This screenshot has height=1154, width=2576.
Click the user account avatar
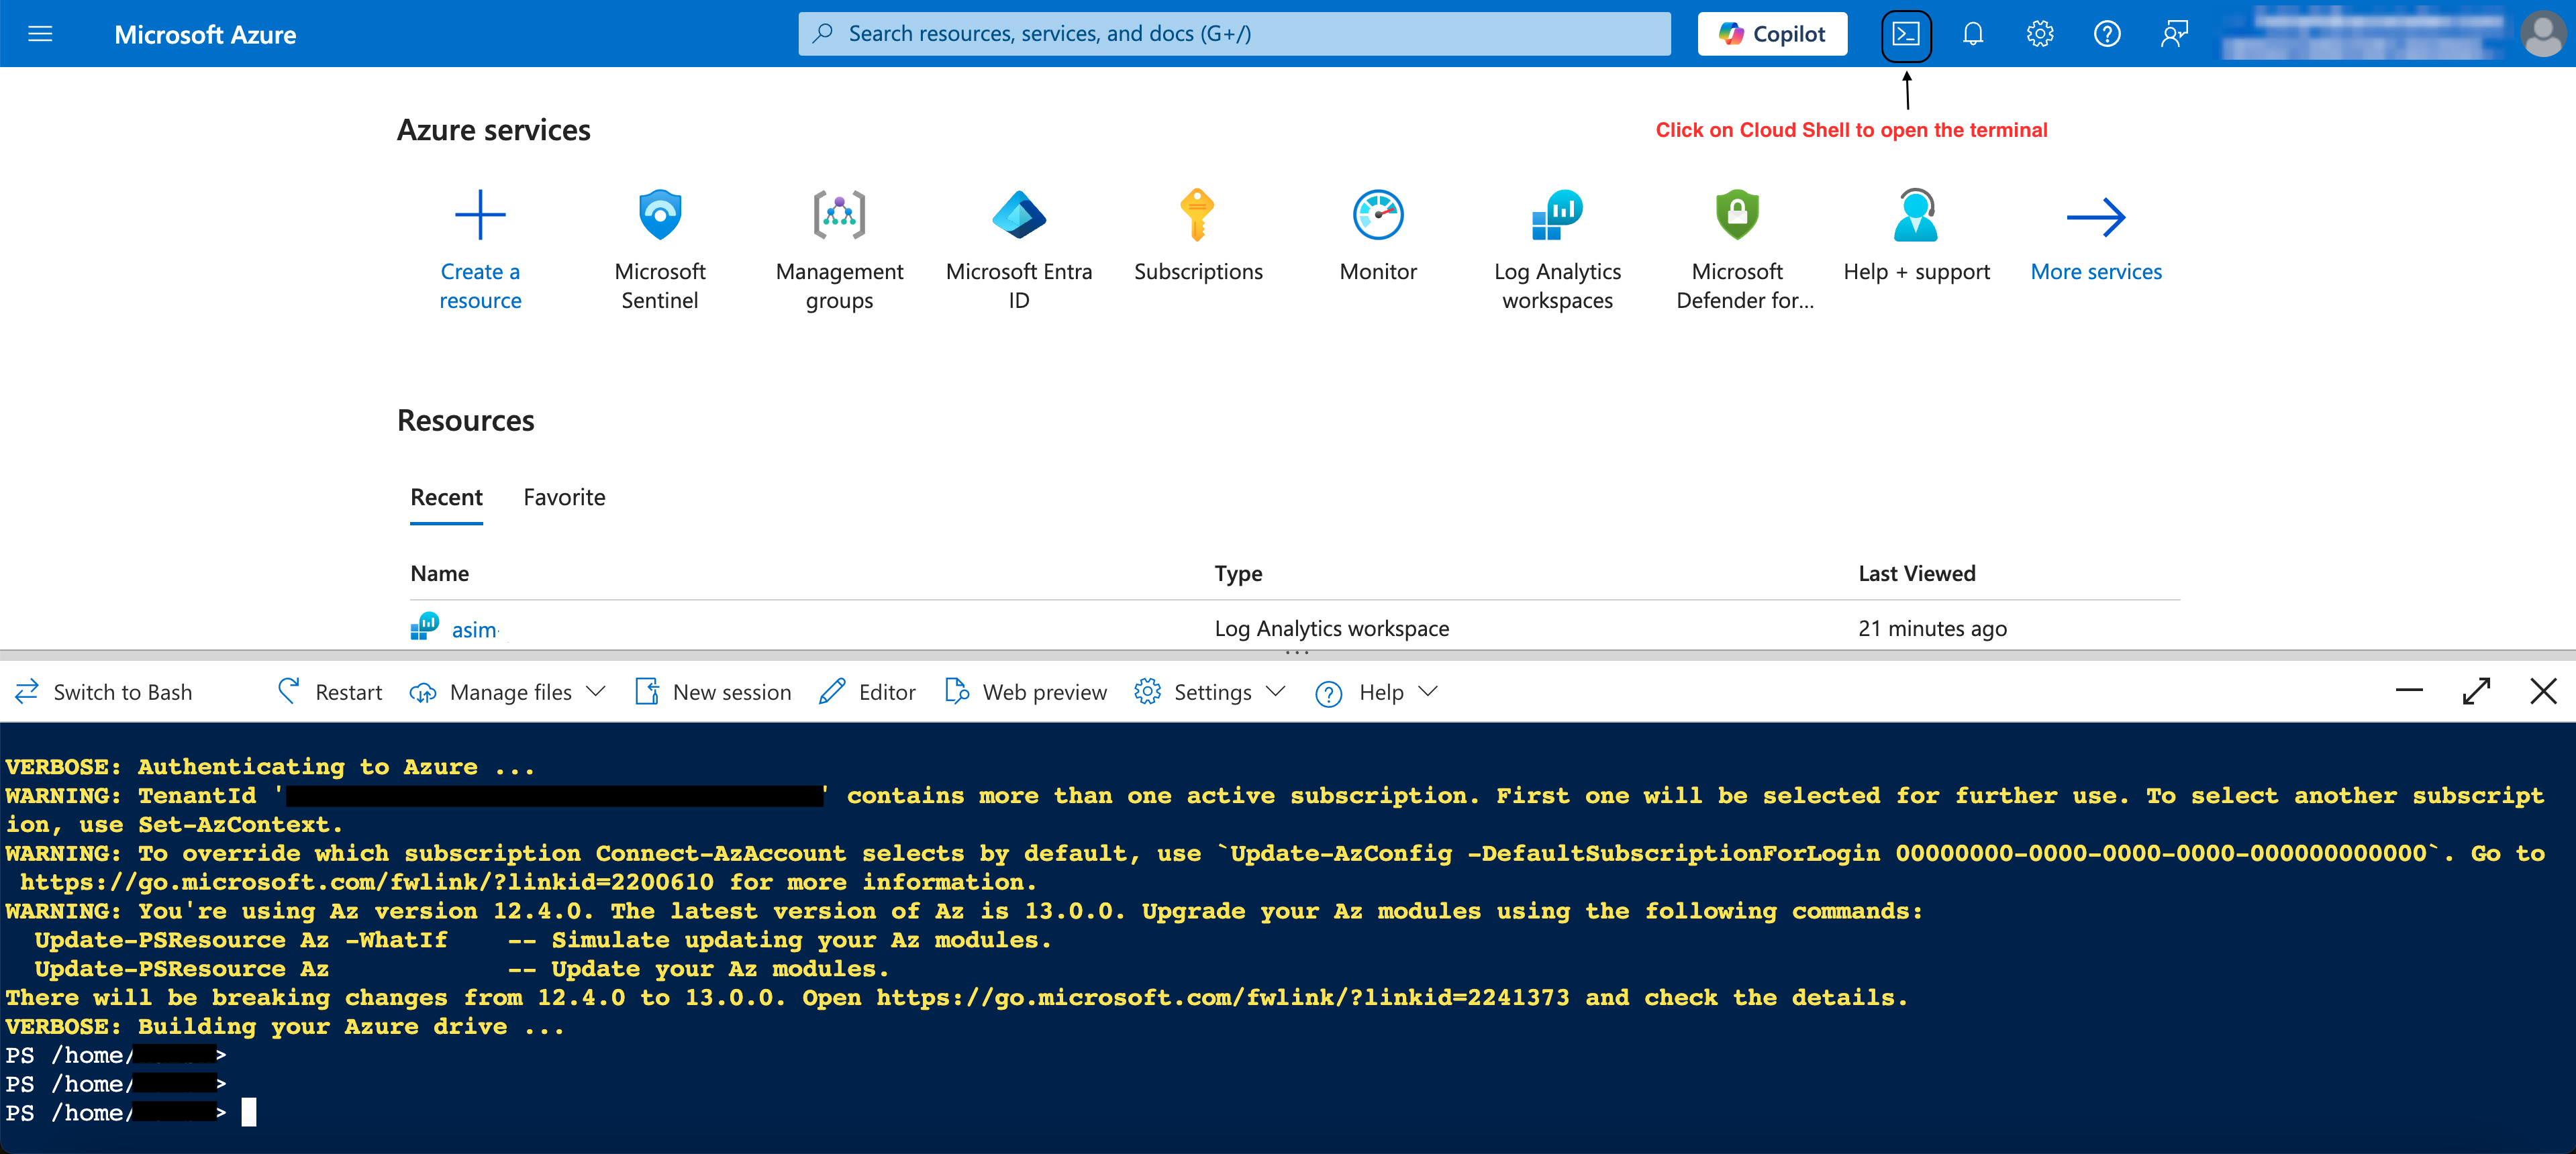click(2542, 34)
